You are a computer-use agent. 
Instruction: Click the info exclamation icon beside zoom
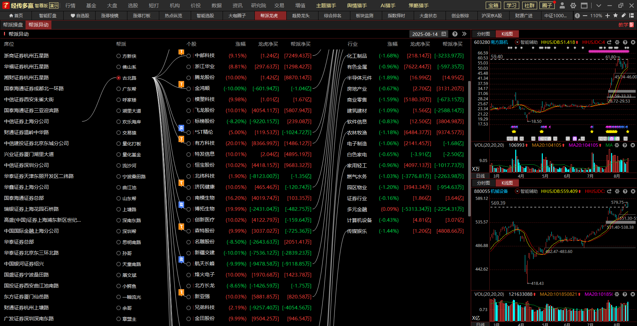point(577,16)
